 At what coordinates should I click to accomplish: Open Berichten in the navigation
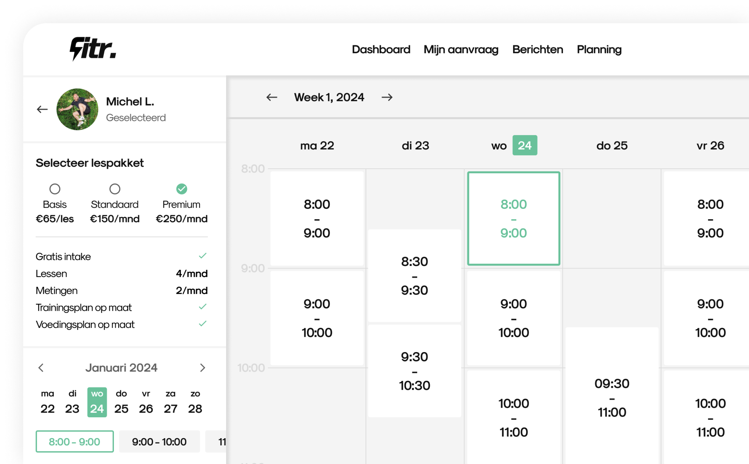tap(538, 49)
